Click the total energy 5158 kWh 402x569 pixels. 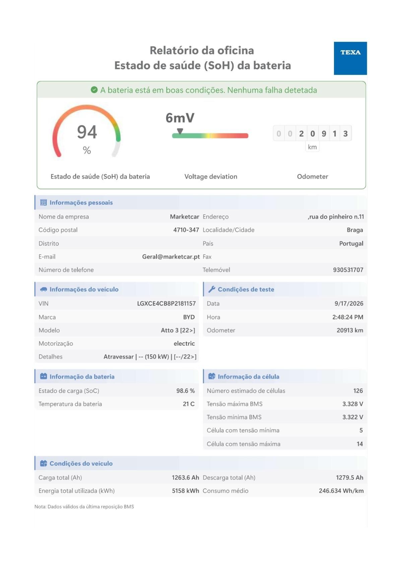point(186,491)
